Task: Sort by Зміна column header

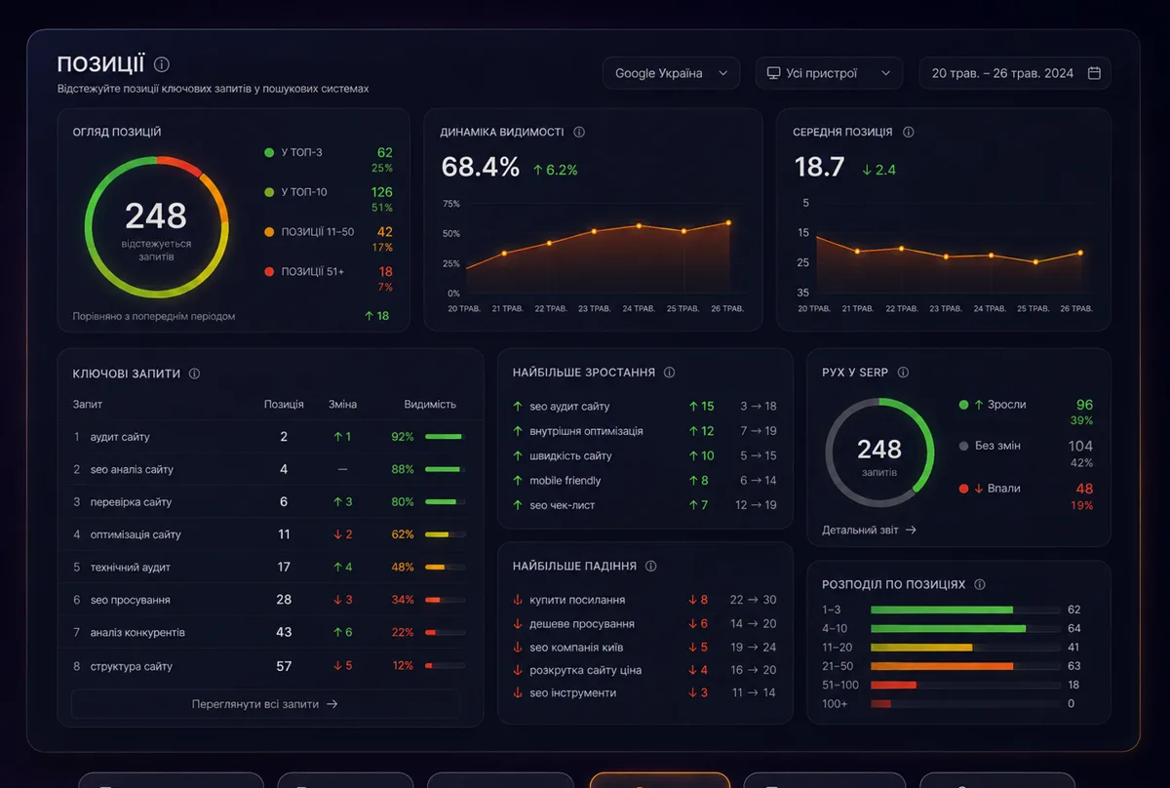Action: coord(343,404)
